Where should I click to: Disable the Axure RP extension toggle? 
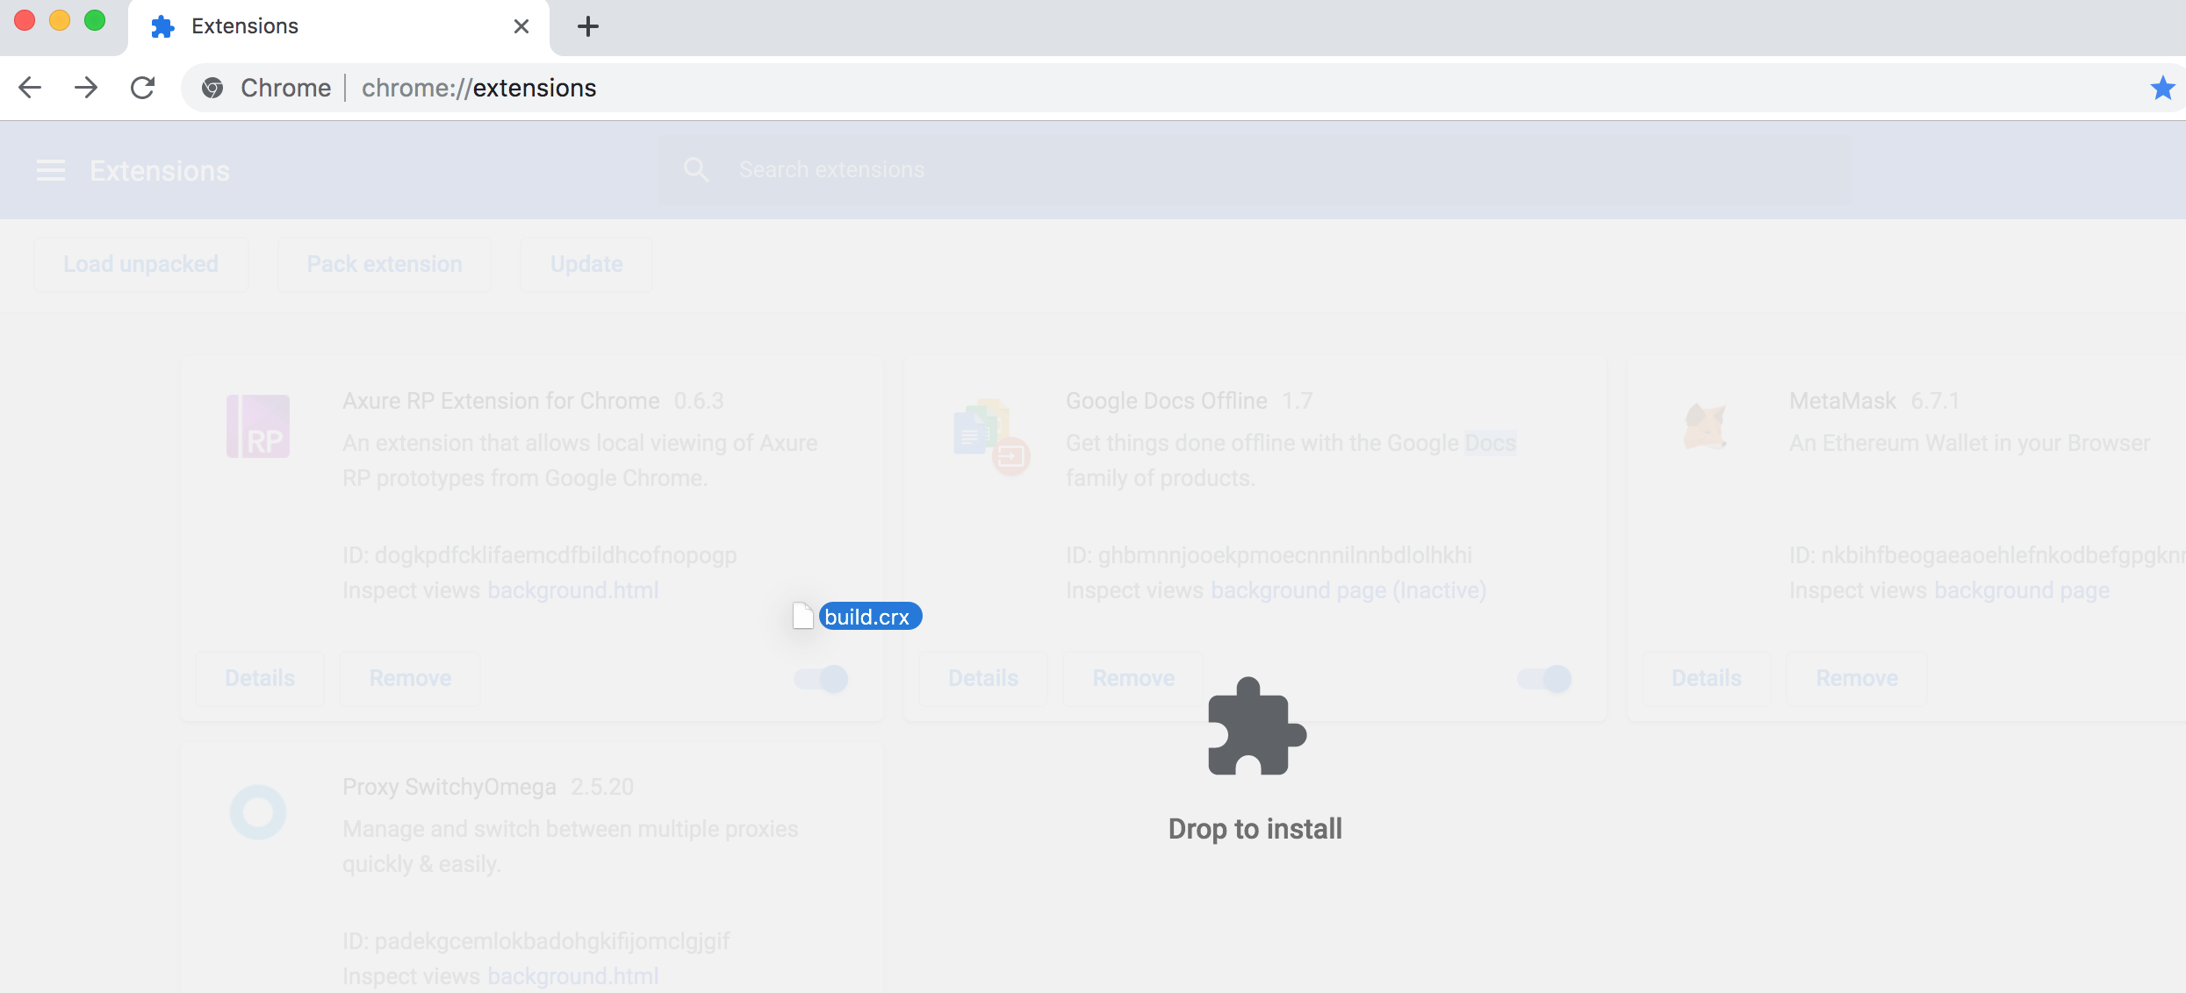coord(822,678)
